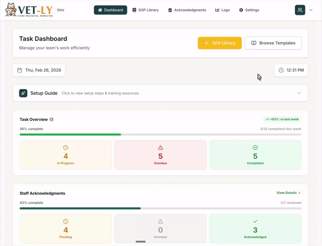Click the VET-LY cat and dog logo
The height and width of the screenshot is (246, 322).
point(11,10)
